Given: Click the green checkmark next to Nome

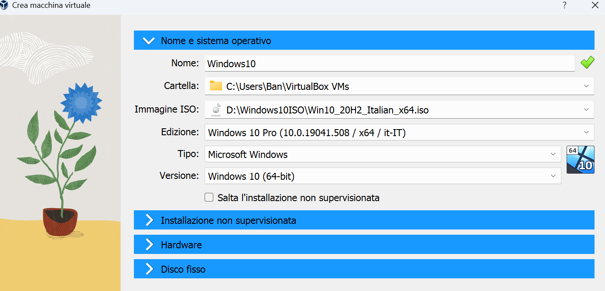Looking at the screenshot, I should (587, 63).
